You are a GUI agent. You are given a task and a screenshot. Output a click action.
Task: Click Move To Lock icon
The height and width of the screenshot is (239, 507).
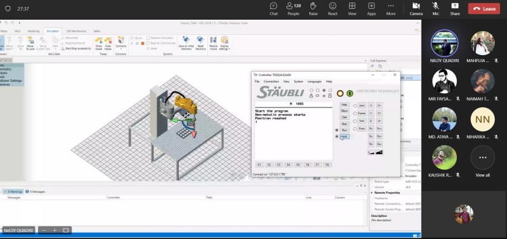(30, 41)
